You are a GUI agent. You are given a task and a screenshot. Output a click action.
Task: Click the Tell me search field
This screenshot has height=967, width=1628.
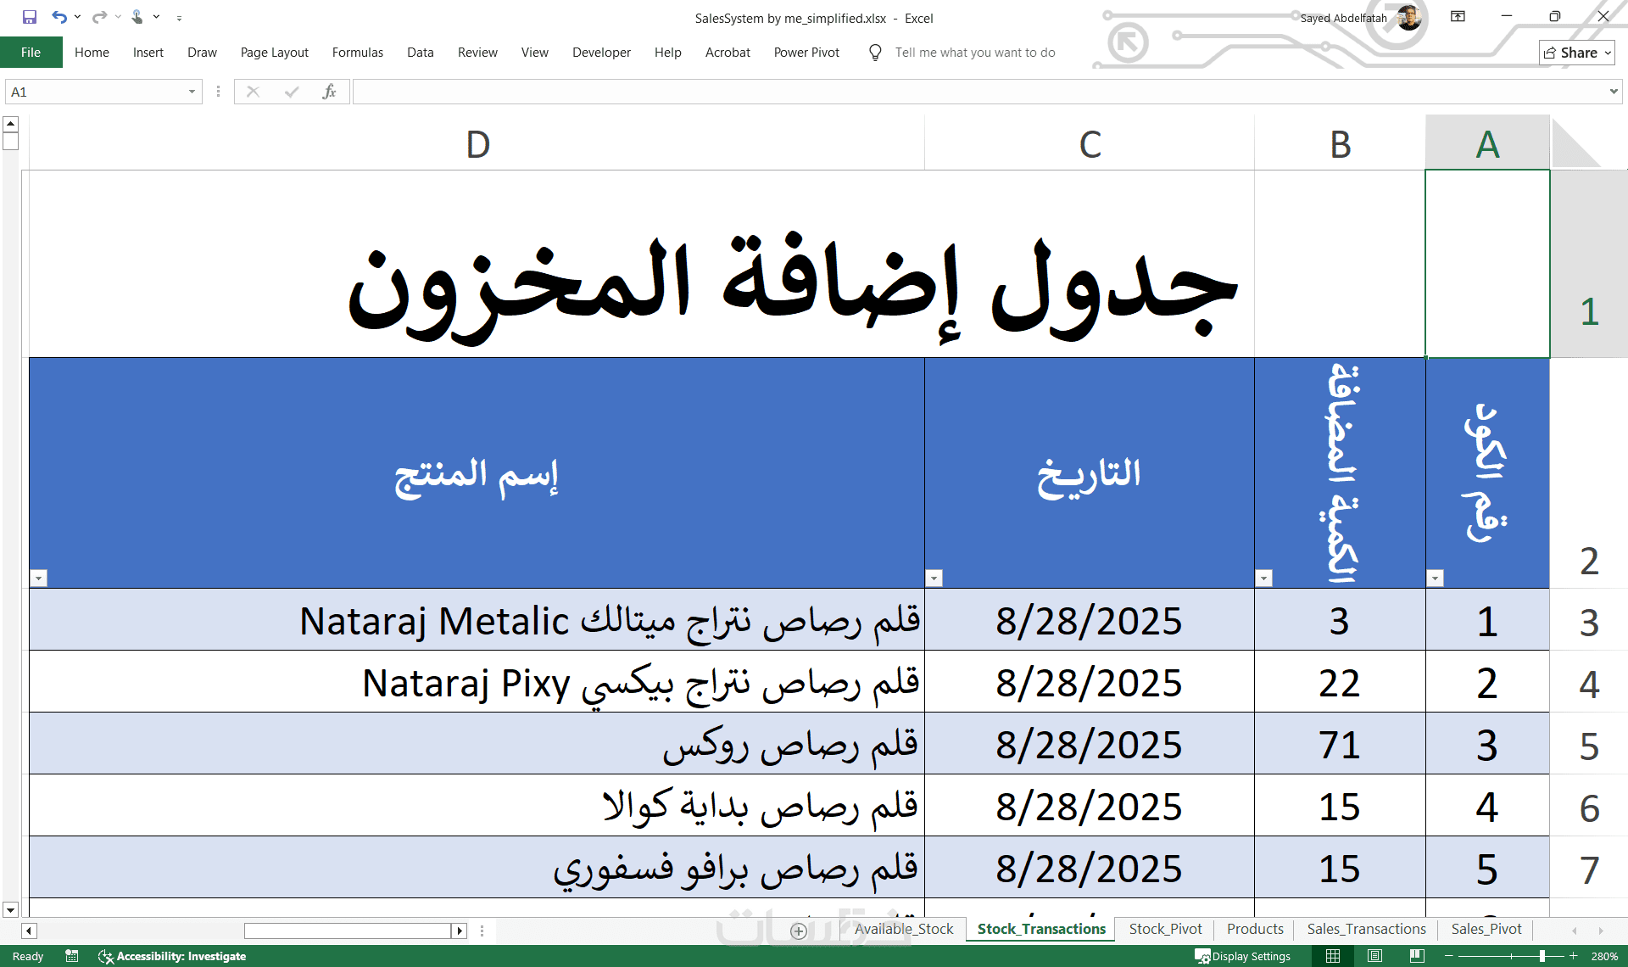click(974, 53)
